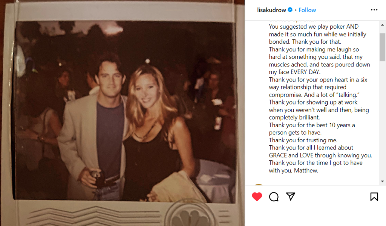Follow the lisakudrow account
The image size is (386, 226).
click(x=307, y=10)
